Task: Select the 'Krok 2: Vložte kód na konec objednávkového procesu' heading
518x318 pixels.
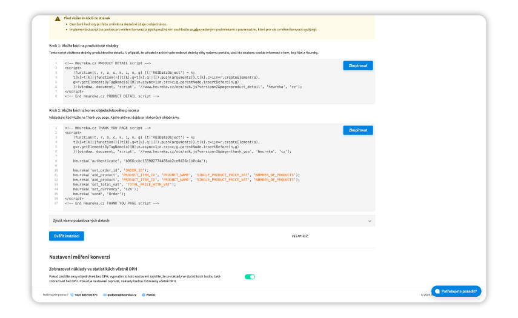Action: 94,110
